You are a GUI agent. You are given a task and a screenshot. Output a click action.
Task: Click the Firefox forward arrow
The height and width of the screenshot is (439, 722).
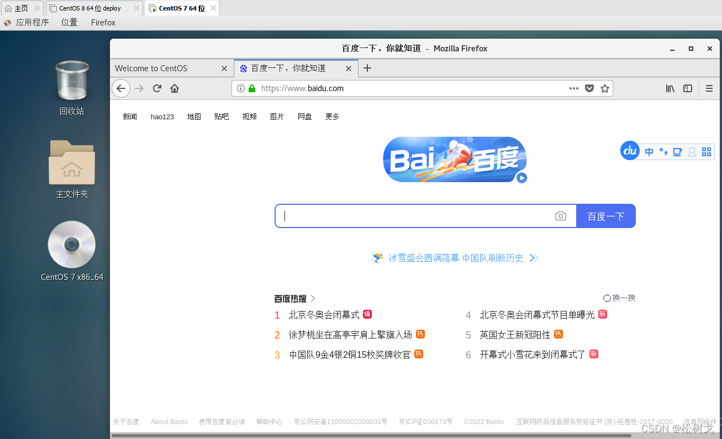click(x=139, y=88)
